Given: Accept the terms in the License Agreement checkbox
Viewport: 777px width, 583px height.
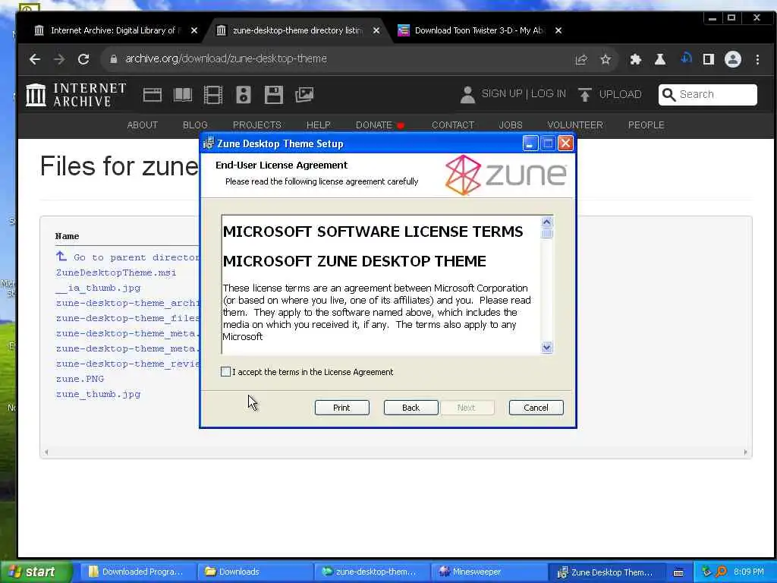Looking at the screenshot, I should click(x=225, y=372).
